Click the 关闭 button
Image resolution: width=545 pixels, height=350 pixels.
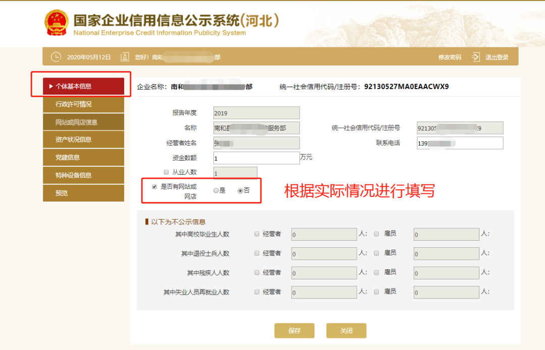coord(346,331)
